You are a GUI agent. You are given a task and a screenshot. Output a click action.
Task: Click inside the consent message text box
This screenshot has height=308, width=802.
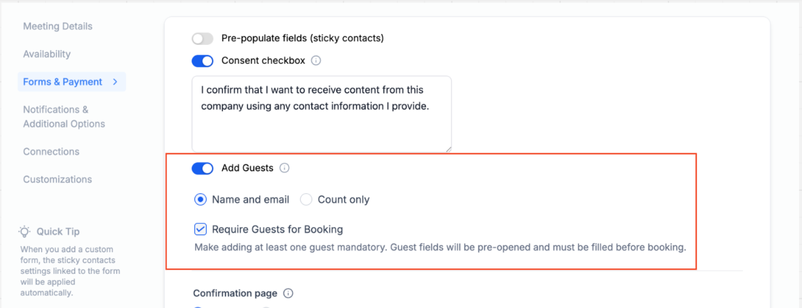coord(321,121)
